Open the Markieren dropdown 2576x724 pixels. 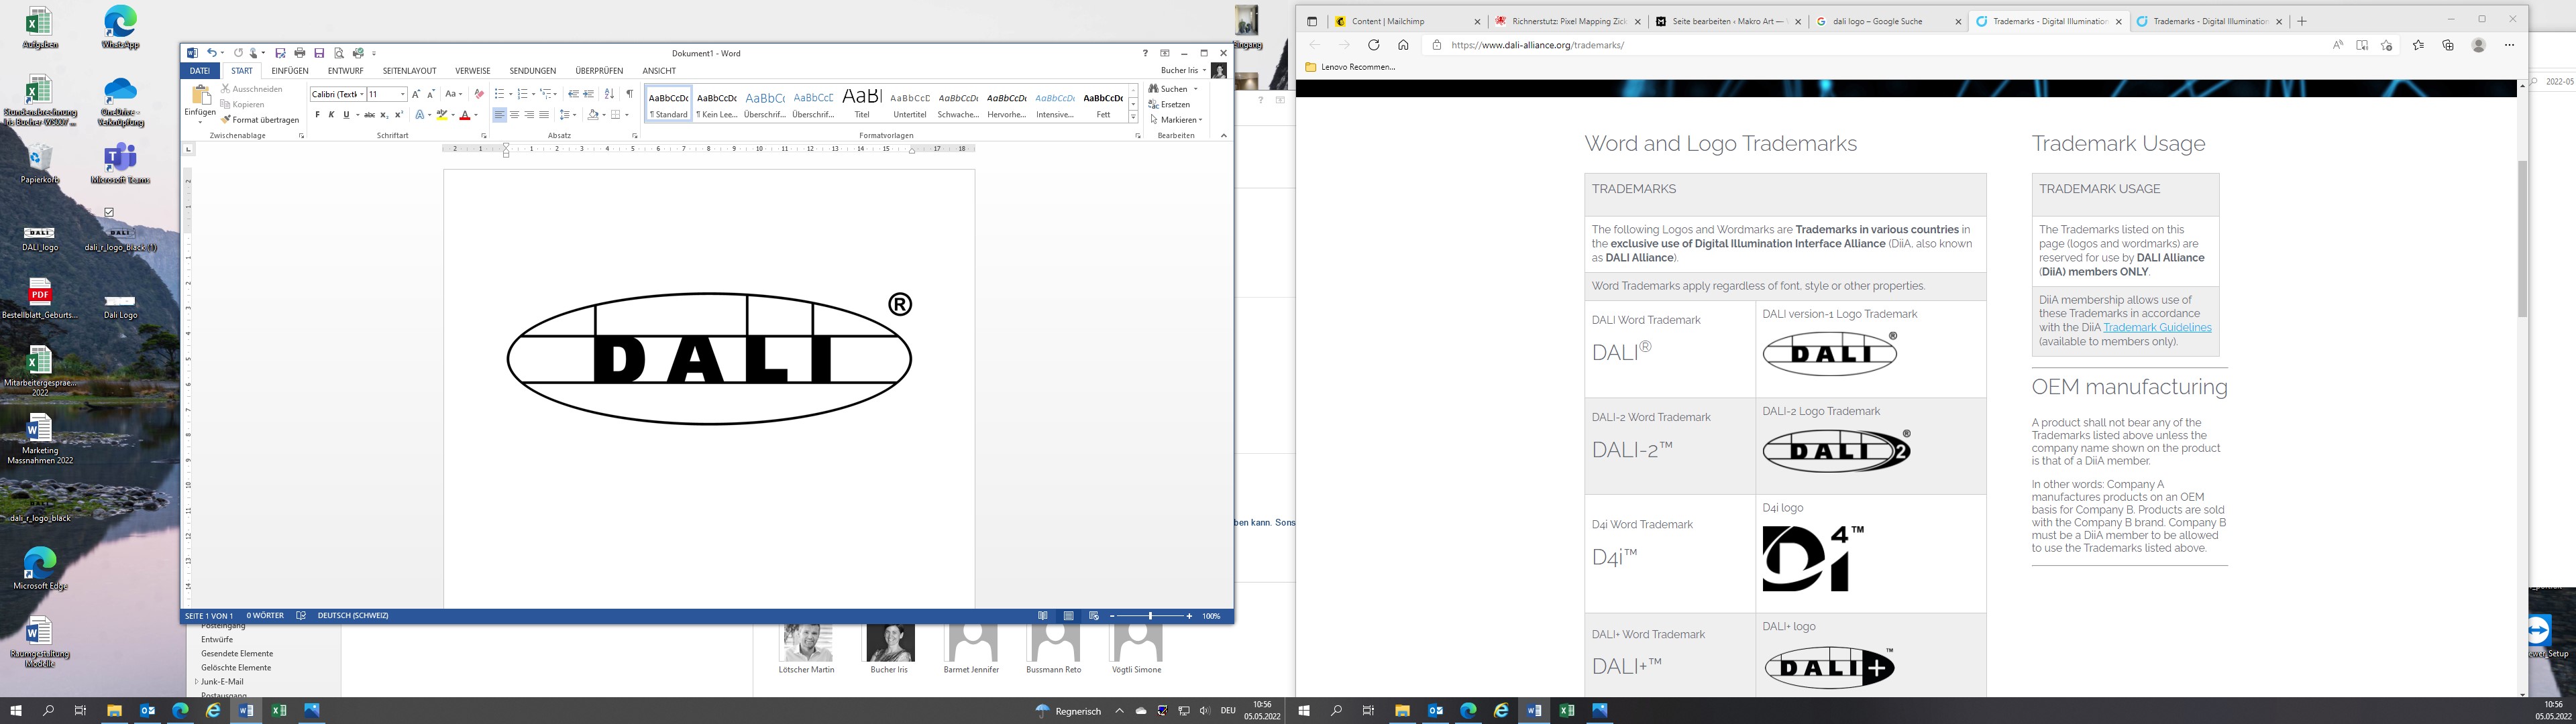1176,120
